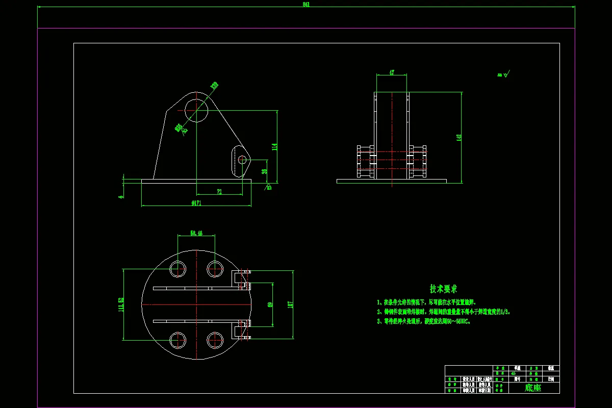The height and width of the screenshot is (408, 612).
Task: Select the 58.48 hole spacing dimension
Action: click(196, 233)
